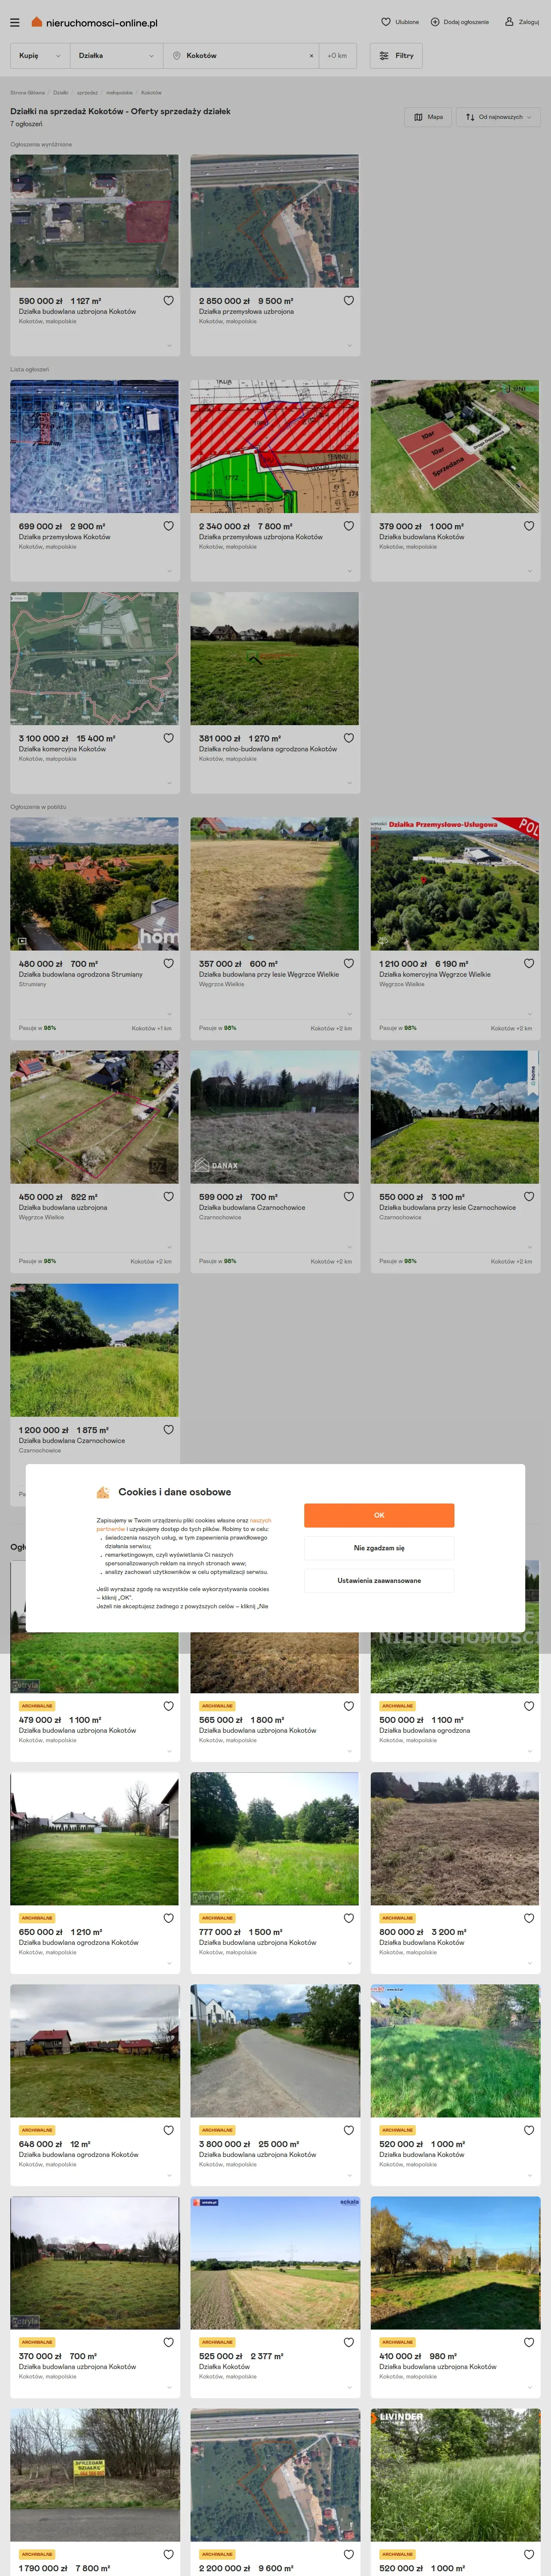Open photo of 590 000 zł Kokotów plot
This screenshot has width=551, height=2576.
pyautogui.click(x=95, y=221)
